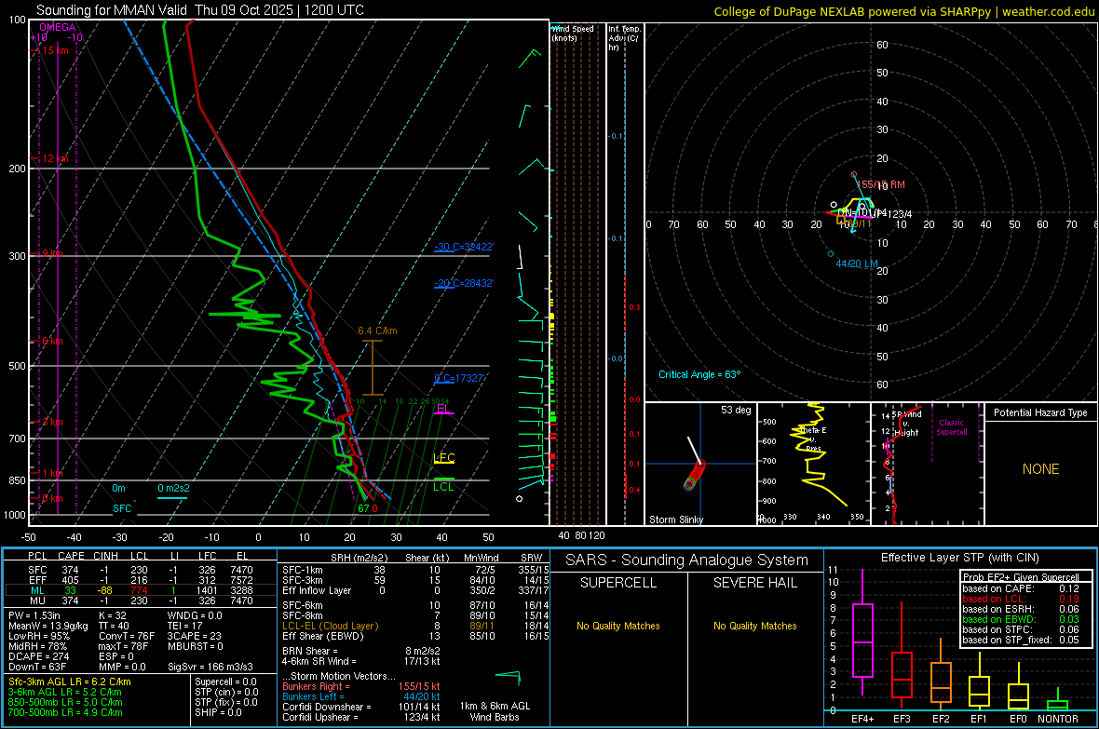This screenshot has height=729, width=1099.
Task: Click the 'Potential Hazard Type' header
Action: (1040, 412)
